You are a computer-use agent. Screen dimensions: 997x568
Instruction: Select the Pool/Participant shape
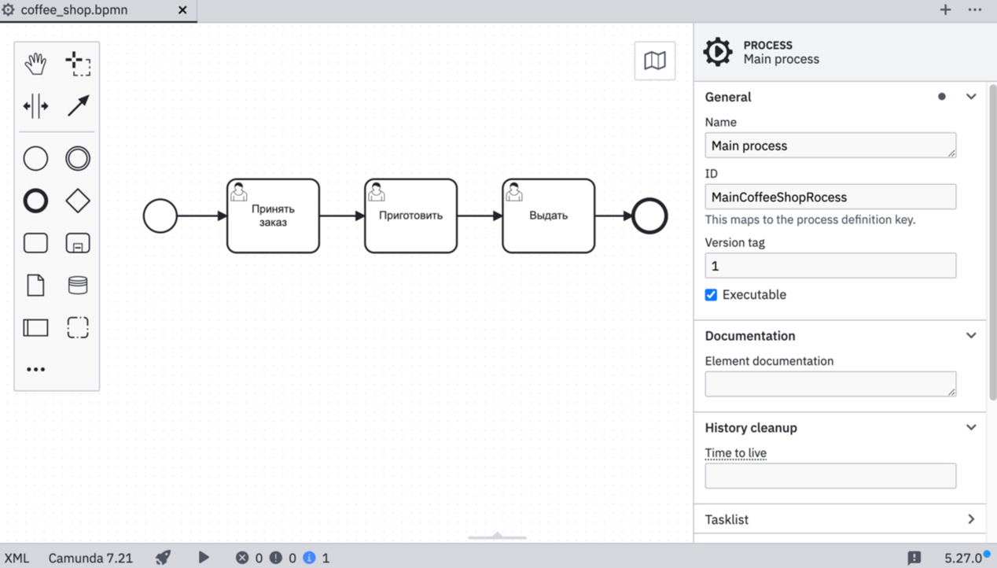35,327
